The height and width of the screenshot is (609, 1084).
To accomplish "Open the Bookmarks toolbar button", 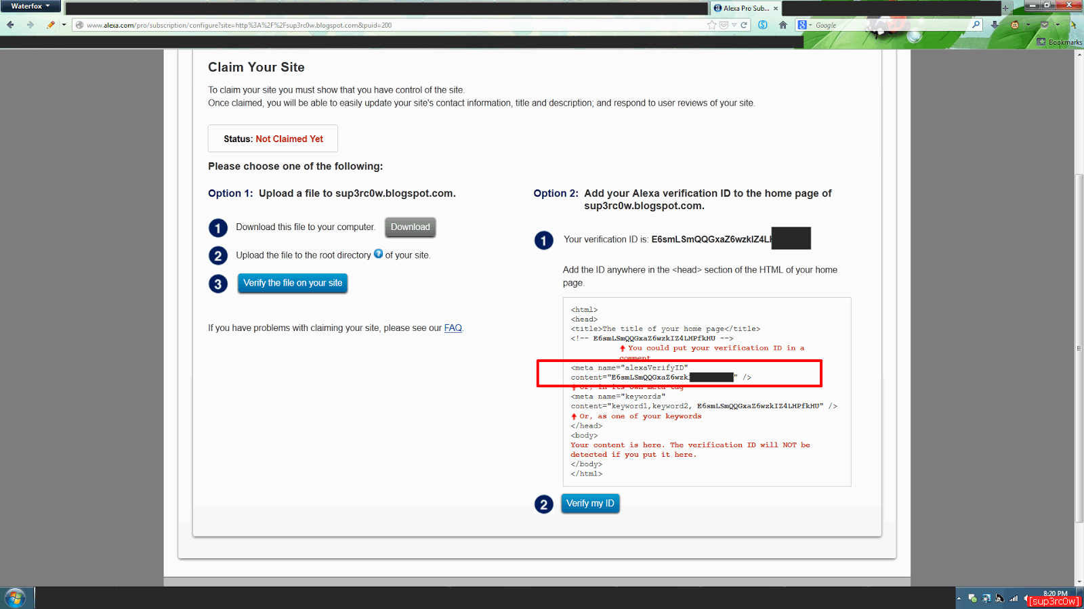I will [1060, 42].
